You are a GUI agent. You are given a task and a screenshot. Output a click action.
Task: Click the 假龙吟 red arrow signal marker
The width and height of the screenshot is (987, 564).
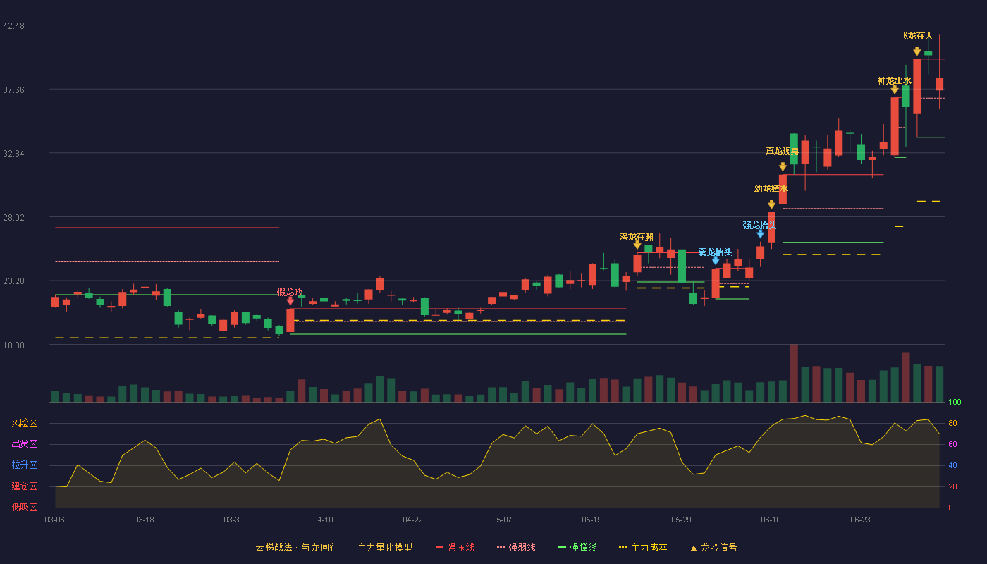click(x=290, y=301)
